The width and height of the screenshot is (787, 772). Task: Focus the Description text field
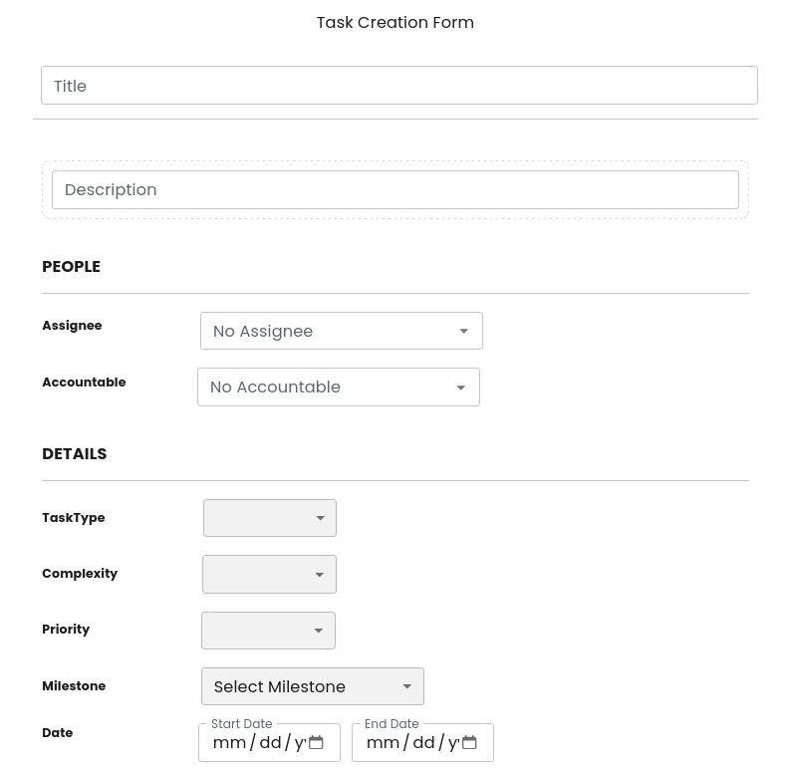tap(394, 189)
